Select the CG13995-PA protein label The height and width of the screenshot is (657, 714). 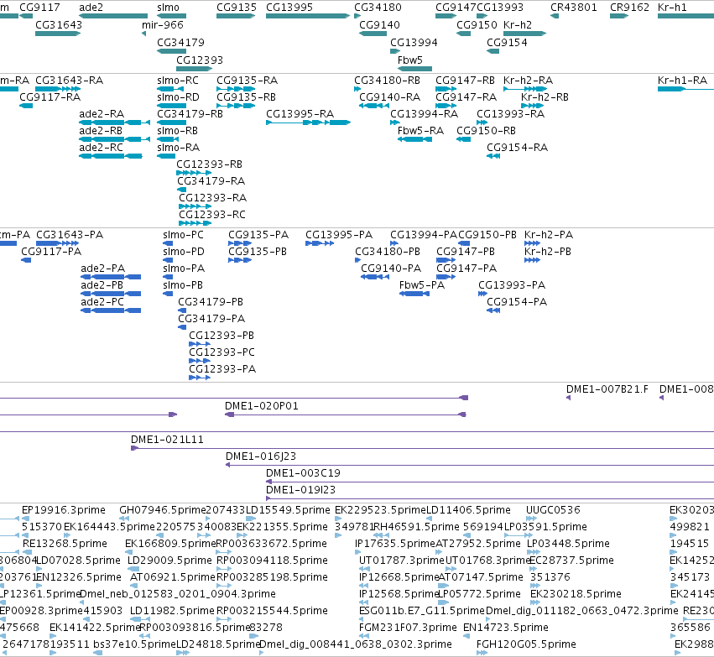click(339, 235)
